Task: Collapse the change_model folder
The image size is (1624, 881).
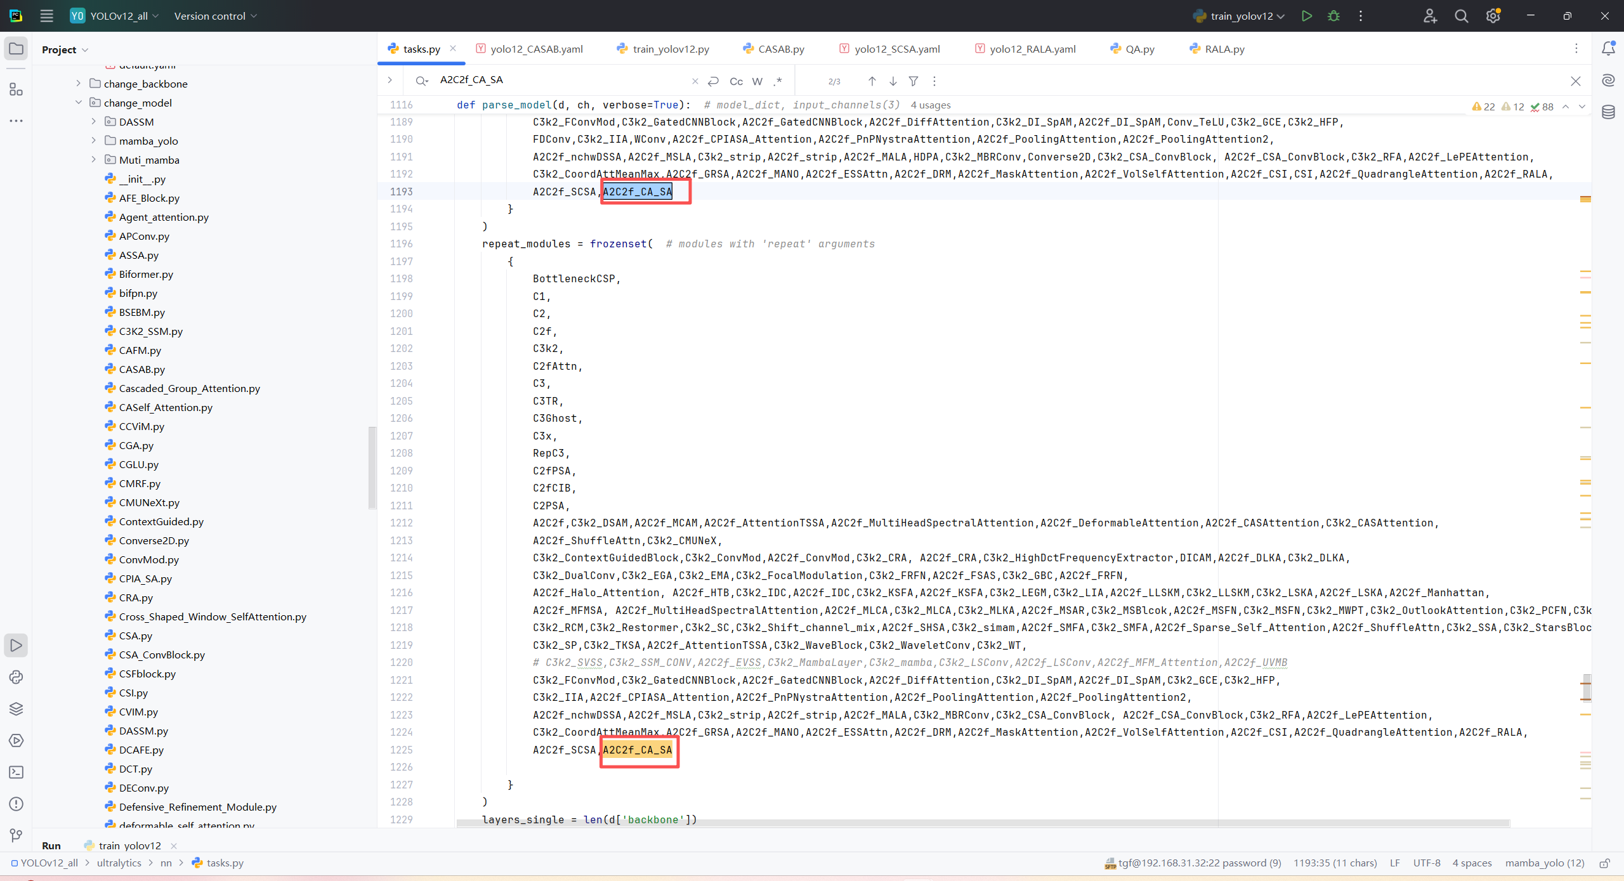Action: pyautogui.click(x=78, y=102)
